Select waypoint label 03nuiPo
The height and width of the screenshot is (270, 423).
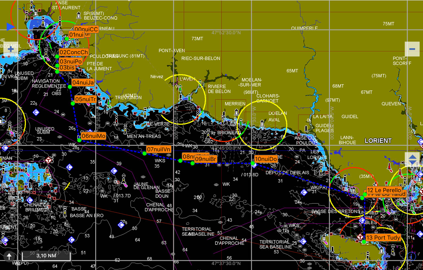[71, 61]
